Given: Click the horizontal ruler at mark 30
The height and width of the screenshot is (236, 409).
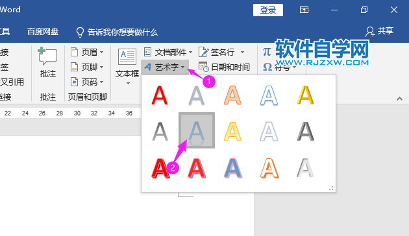Looking at the screenshot, I should click(x=77, y=113).
